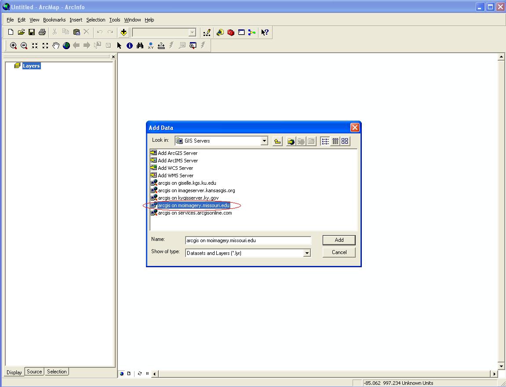506x387 pixels.
Task: Open the Show of type dropdown
Action: 307,253
